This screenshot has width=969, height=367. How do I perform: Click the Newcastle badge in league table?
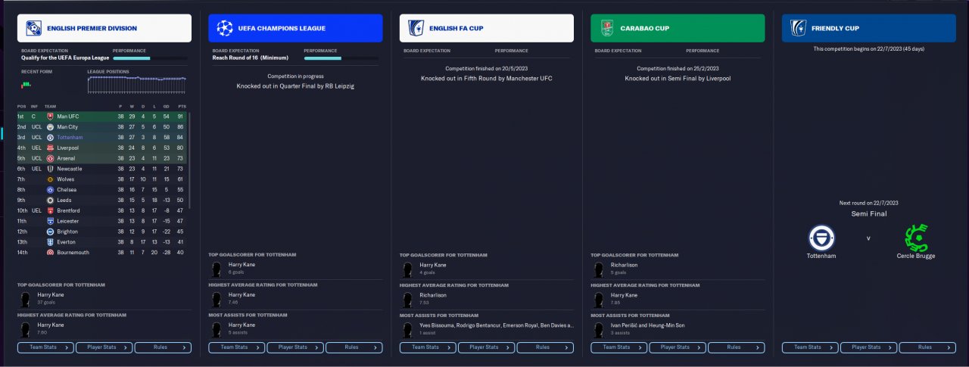[x=50, y=169]
